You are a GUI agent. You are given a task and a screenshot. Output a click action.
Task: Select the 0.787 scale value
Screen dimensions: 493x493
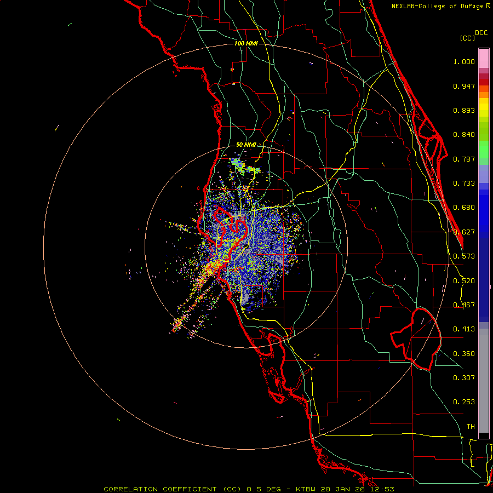[x=464, y=159]
